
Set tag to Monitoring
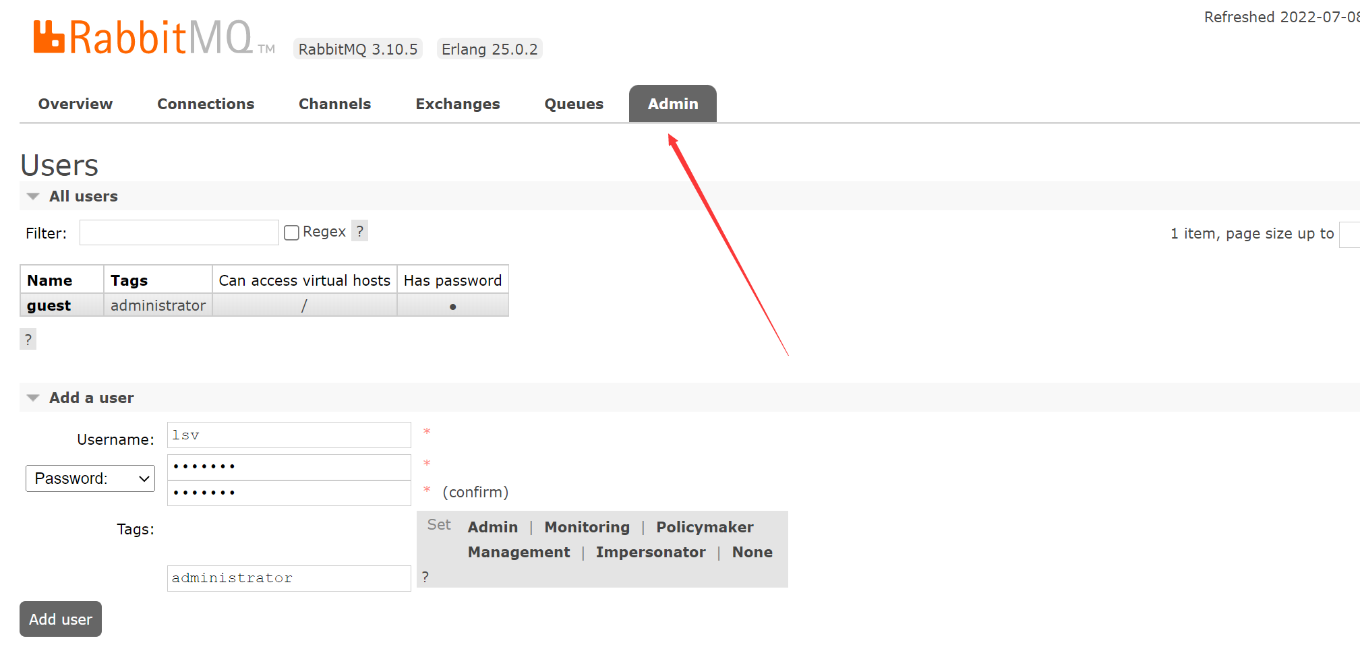point(587,527)
